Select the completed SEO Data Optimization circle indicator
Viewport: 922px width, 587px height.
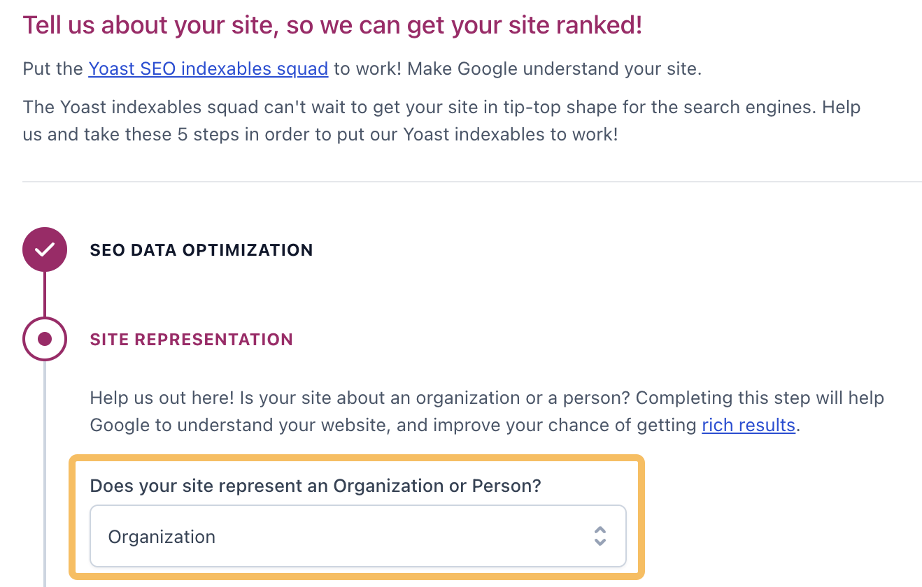[x=45, y=249]
